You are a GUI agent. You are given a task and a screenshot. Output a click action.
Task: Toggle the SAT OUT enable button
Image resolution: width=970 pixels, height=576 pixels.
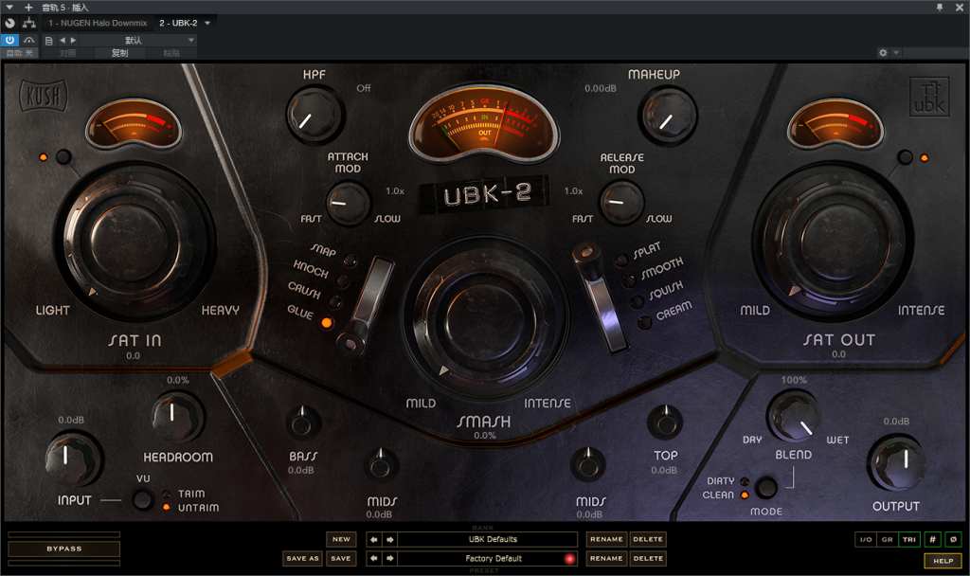tap(905, 157)
